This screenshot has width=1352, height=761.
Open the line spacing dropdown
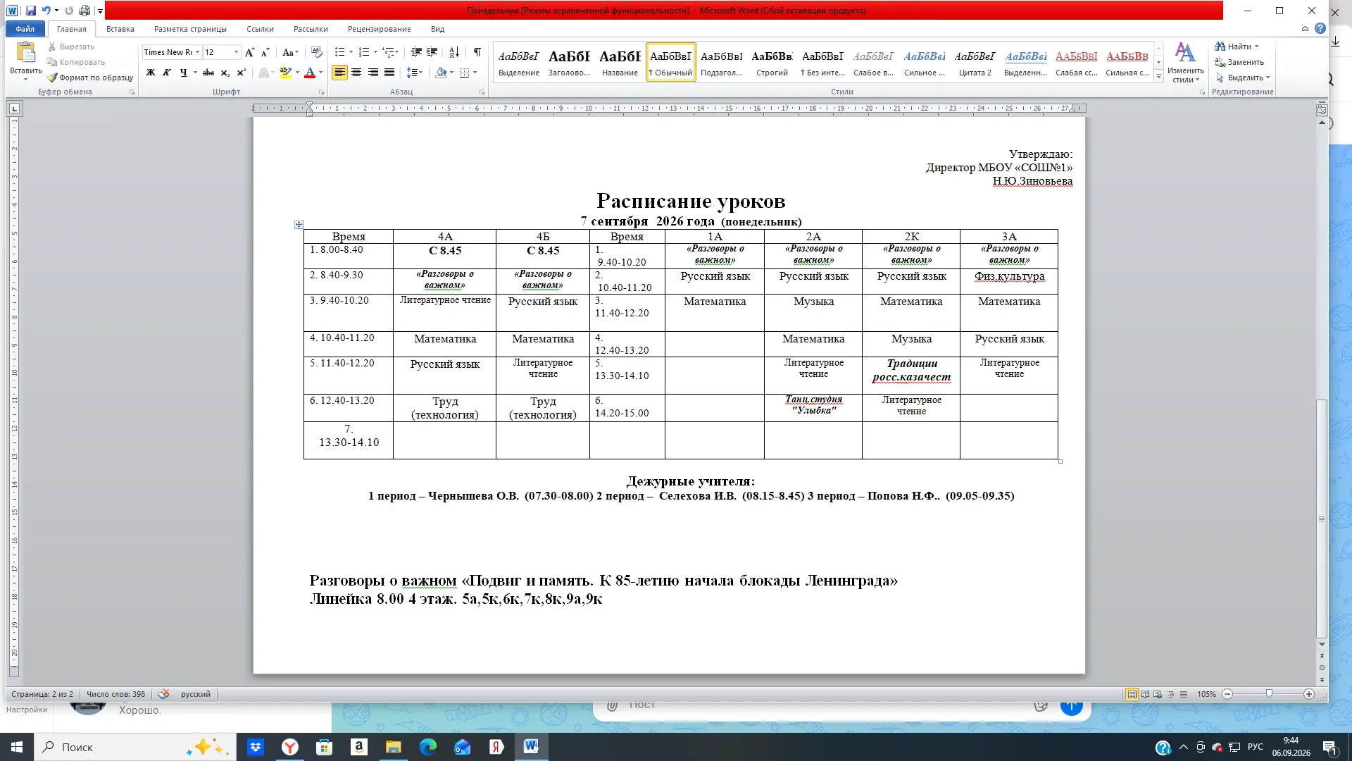(415, 73)
